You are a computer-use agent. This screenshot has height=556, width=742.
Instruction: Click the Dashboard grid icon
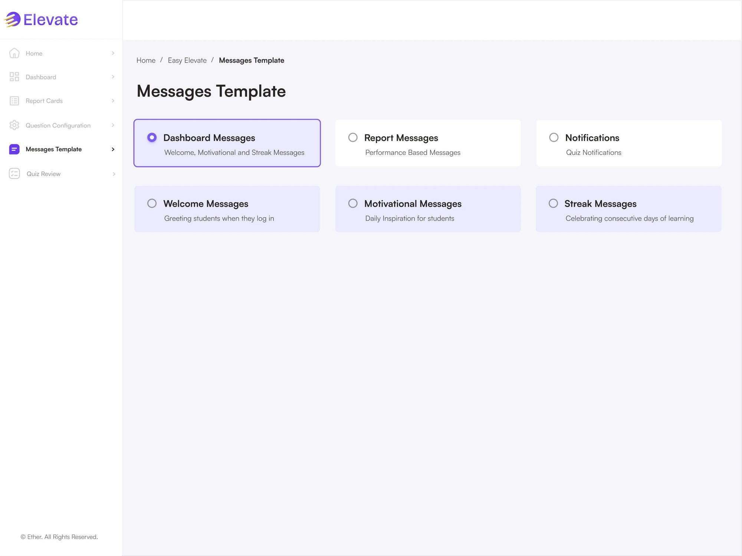(14, 77)
